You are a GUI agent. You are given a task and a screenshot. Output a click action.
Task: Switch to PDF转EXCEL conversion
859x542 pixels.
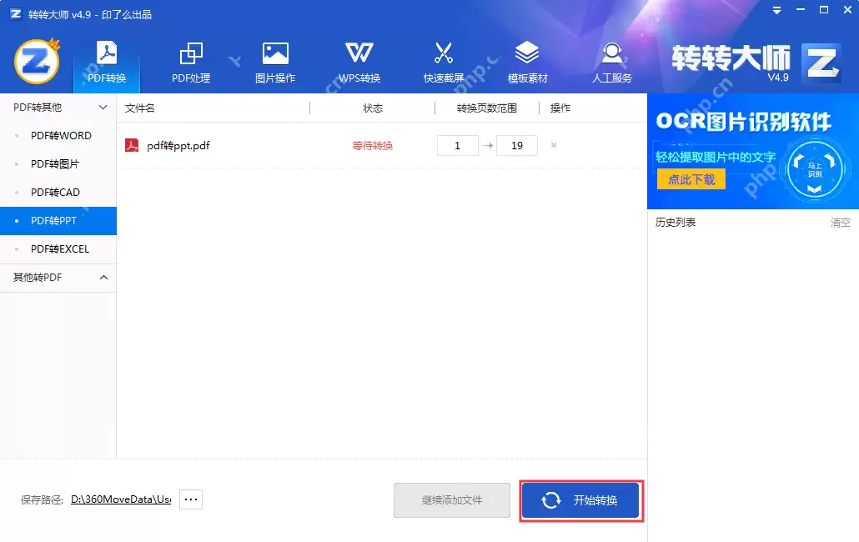click(58, 248)
